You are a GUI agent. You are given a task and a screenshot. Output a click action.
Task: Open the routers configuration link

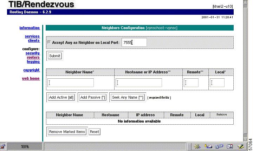coord(33,57)
